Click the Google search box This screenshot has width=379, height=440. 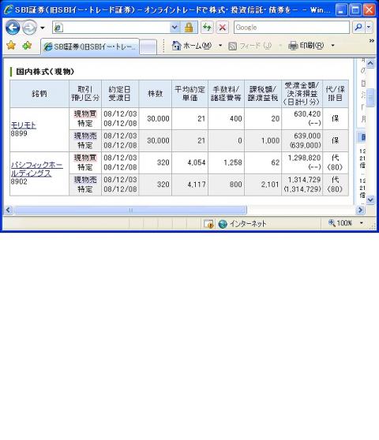(291, 28)
